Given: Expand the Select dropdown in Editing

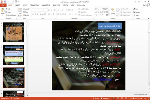Looking at the screenshot, I should pos(137,15).
